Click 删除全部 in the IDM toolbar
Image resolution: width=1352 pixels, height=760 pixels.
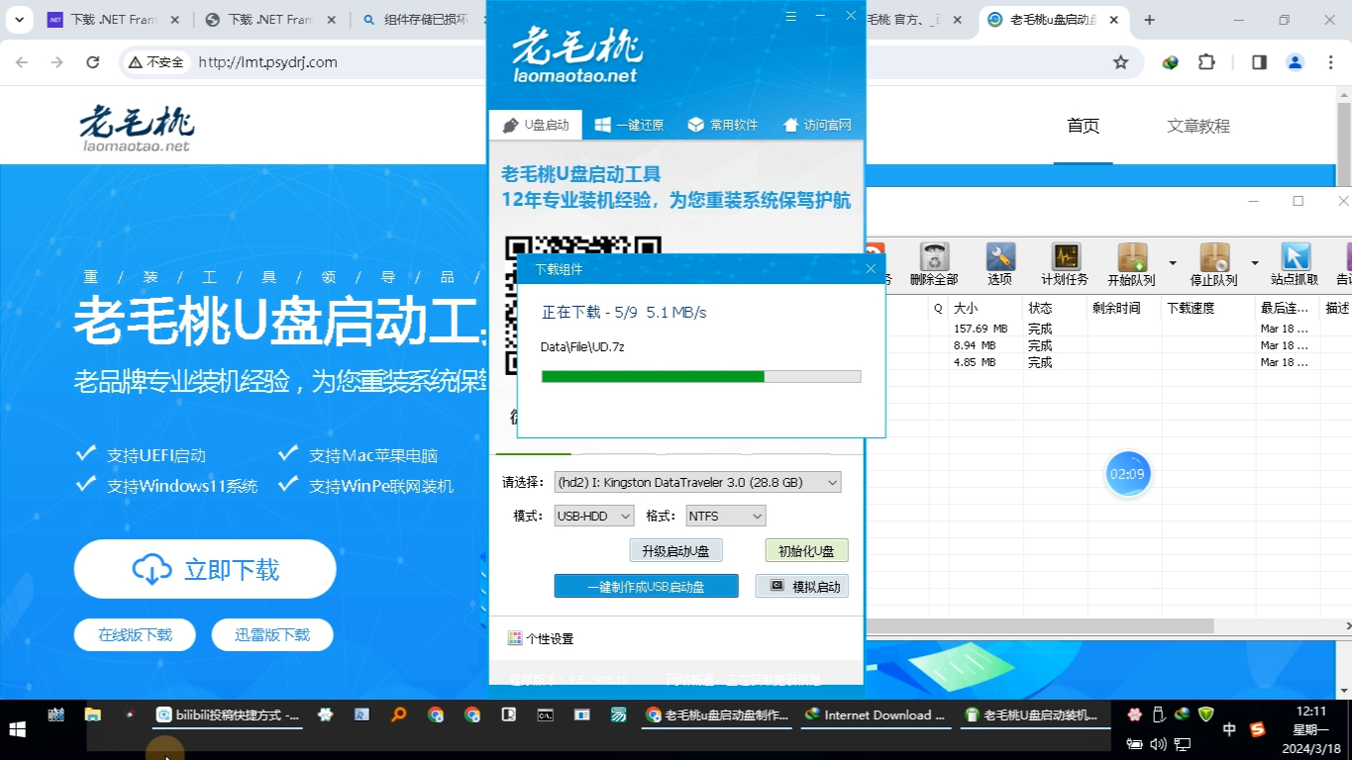(x=934, y=264)
